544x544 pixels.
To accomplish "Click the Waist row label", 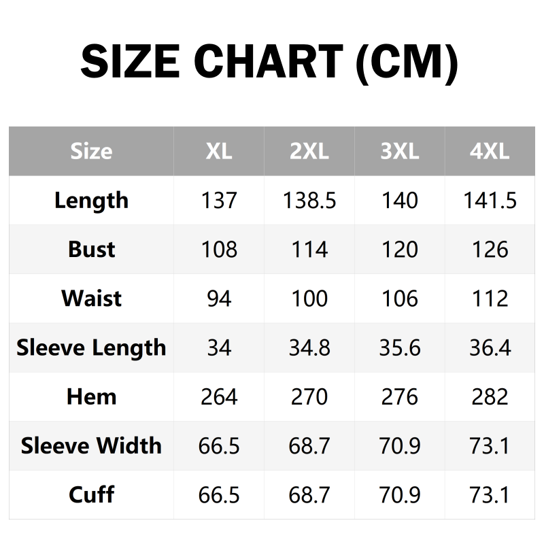I will tap(91, 299).
